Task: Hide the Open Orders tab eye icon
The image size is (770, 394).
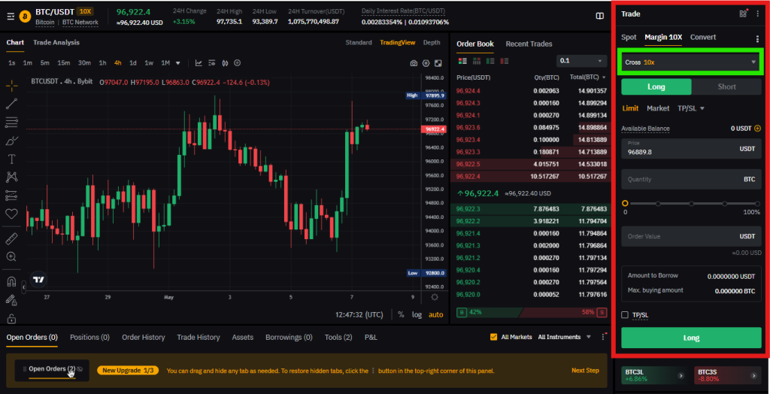Action: [x=80, y=369]
